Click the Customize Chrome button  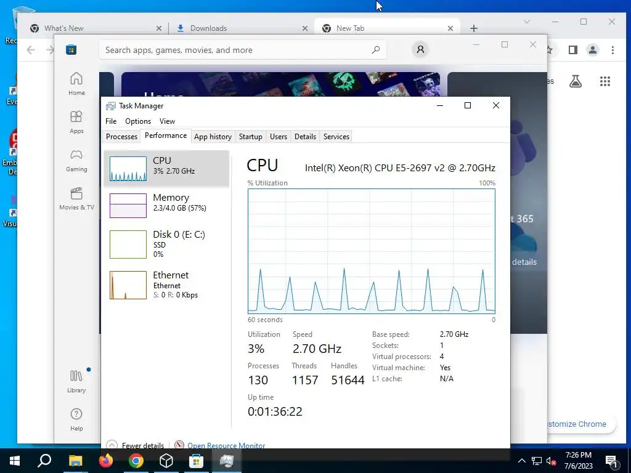pyautogui.click(x=580, y=424)
